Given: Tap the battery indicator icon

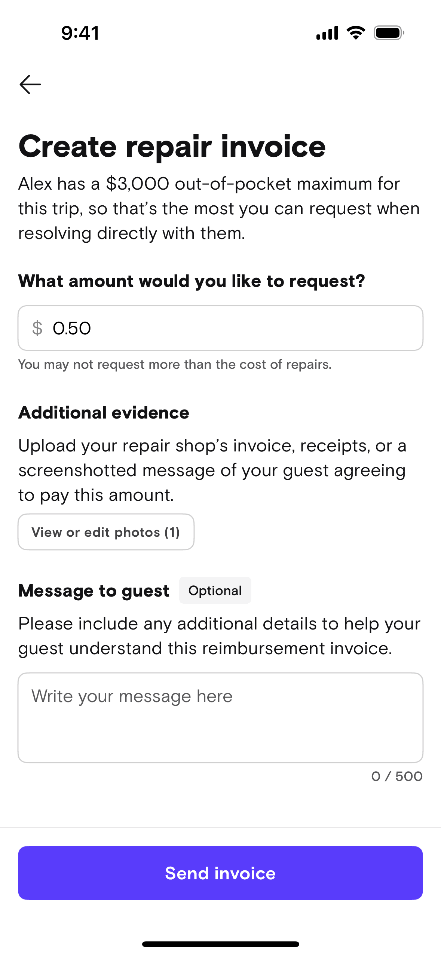Looking at the screenshot, I should (x=389, y=33).
